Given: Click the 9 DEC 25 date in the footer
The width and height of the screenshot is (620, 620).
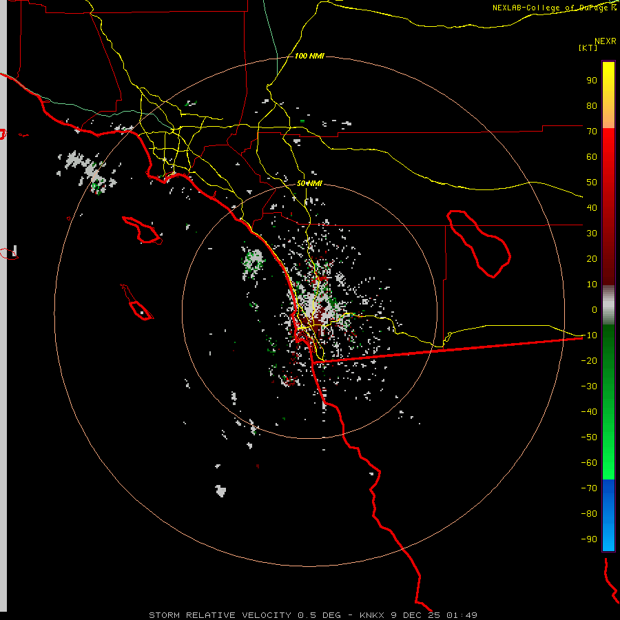Looking at the screenshot, I should point(415,615).
